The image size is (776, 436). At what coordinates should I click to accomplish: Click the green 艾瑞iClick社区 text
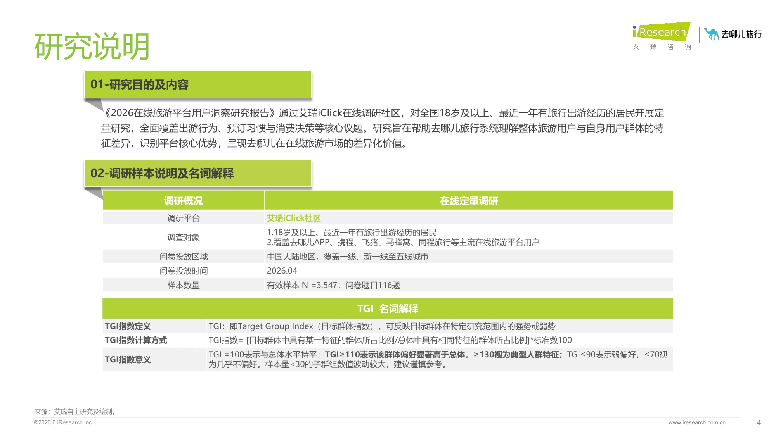(294, 218)
